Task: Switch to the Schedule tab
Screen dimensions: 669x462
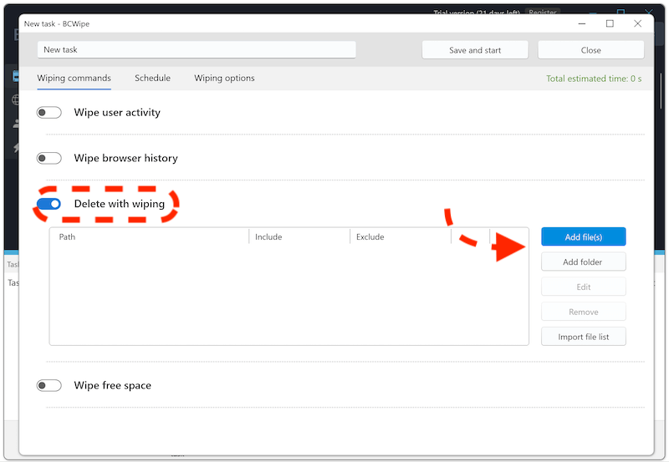Action: 152,79
